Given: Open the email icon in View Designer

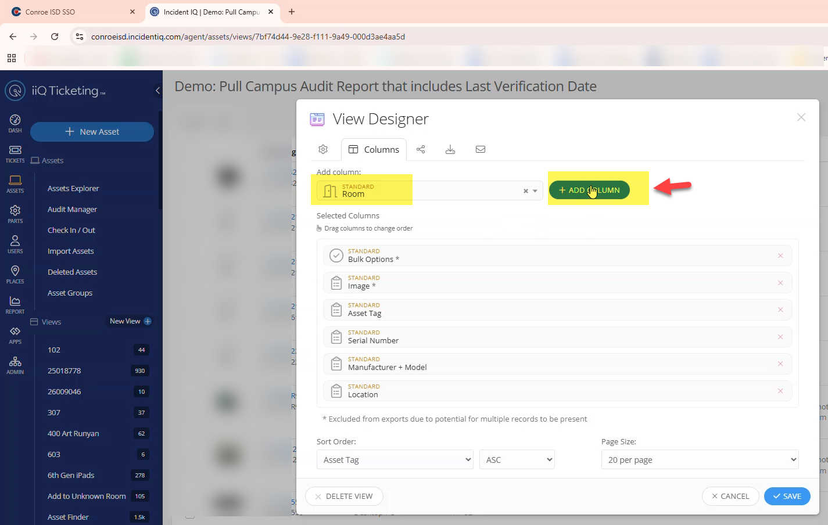Looking at the screenshot, I should coord(481,149).
